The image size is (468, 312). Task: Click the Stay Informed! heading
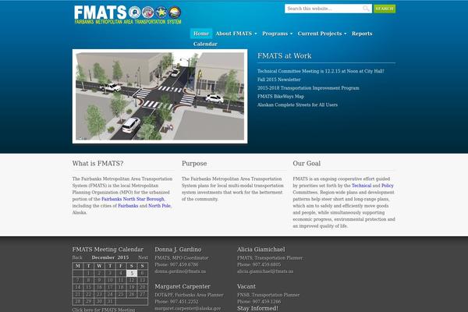click(257, 308)
